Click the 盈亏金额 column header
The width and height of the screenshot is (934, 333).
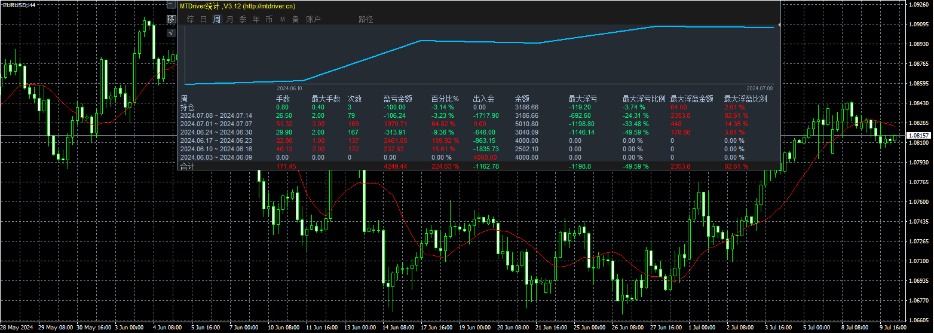pyautogui.click(x=397, y=99)
